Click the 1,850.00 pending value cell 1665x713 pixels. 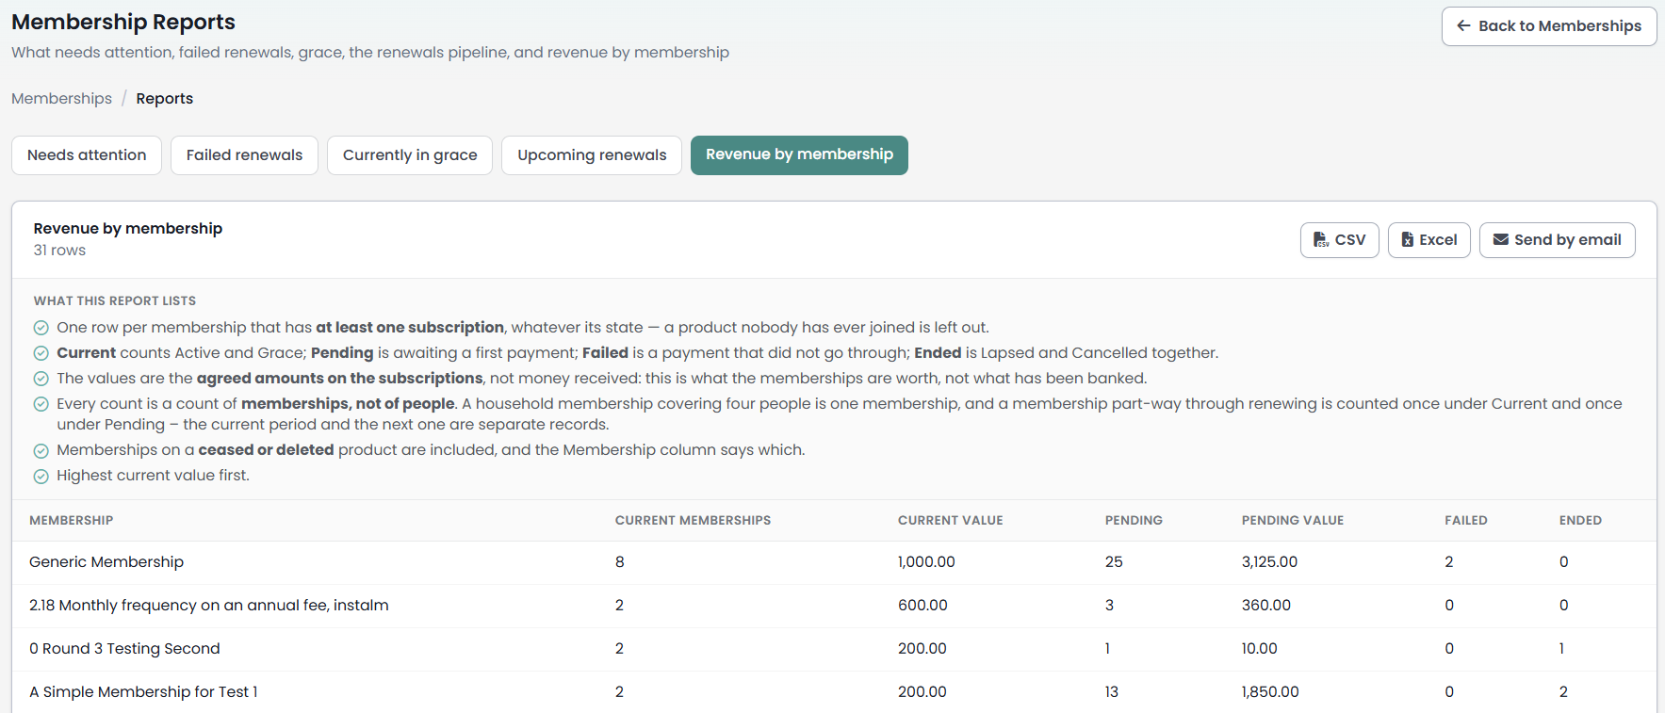(x=1270, y=692)
